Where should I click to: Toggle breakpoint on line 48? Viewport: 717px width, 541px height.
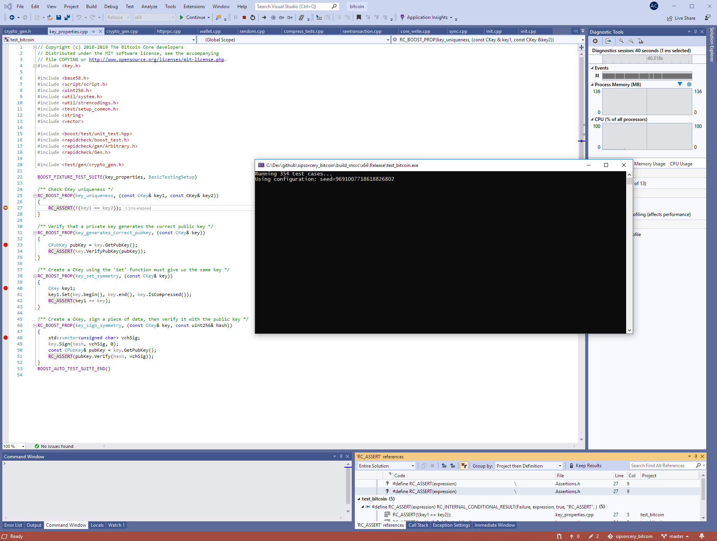[x=5, y=338]
